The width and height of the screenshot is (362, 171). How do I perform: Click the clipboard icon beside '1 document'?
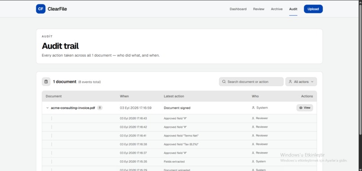coord(46,82)
